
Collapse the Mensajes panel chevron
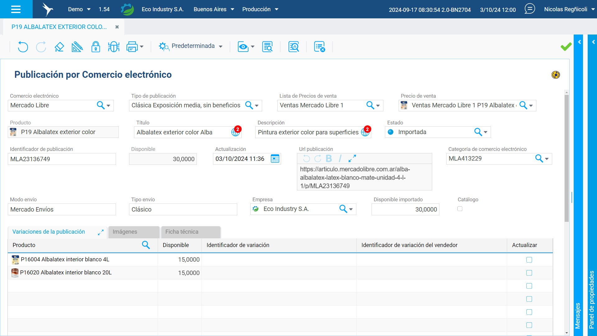(x=579, y=42)
